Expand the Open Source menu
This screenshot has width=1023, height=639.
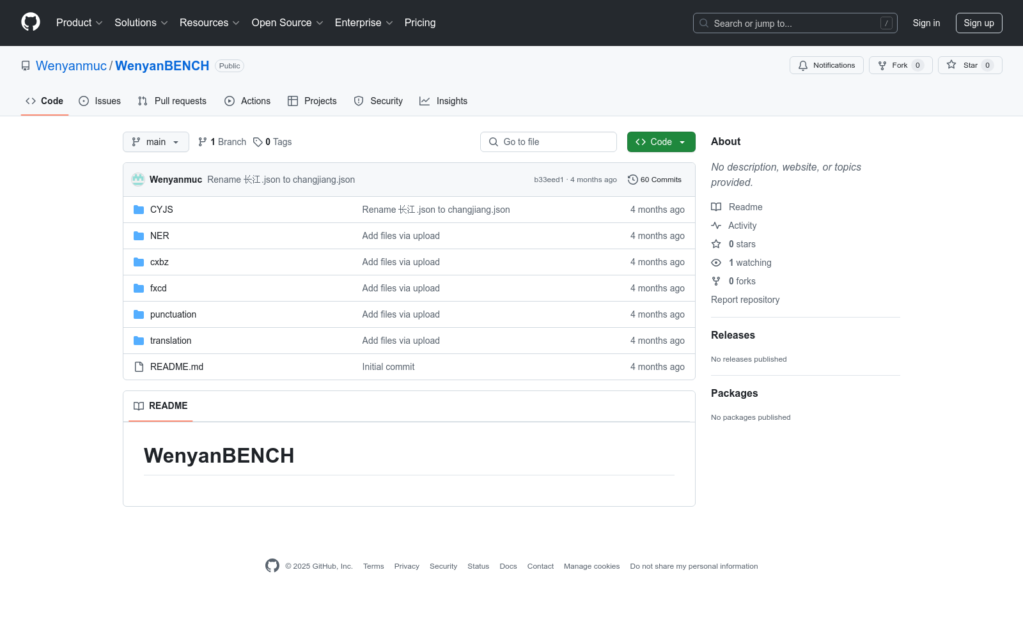(287, 23)
